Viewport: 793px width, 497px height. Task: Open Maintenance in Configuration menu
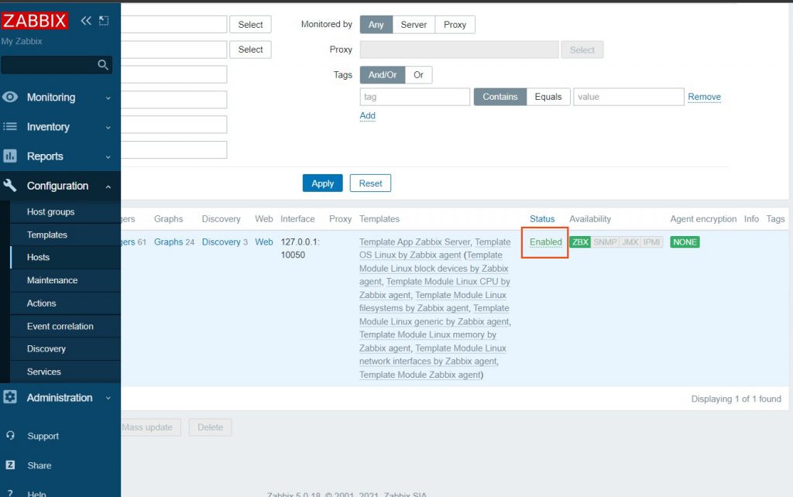point(52,280)
